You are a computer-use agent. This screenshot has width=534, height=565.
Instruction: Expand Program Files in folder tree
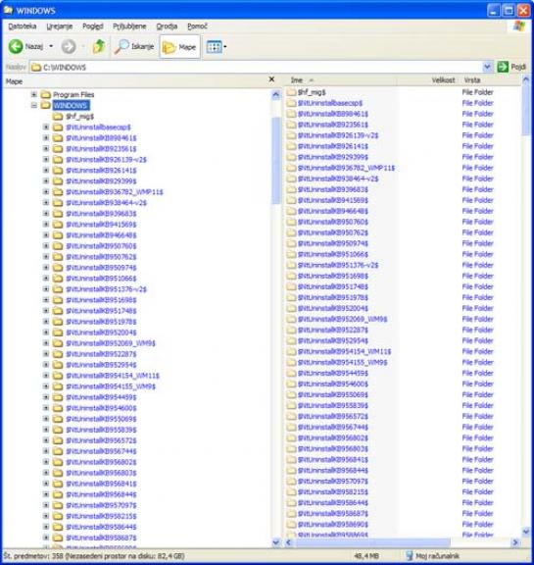tap(34, 94)
